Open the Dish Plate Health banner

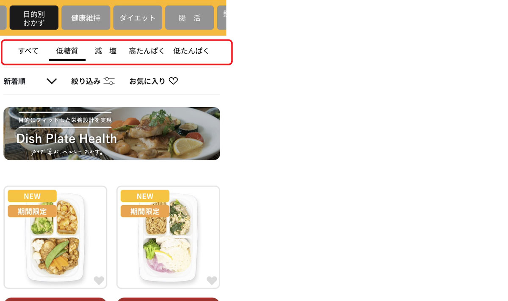pyautogui.click(x=112, y=133)
